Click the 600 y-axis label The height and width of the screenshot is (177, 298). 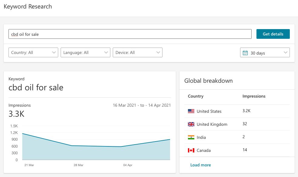click(x=15, y=146)
